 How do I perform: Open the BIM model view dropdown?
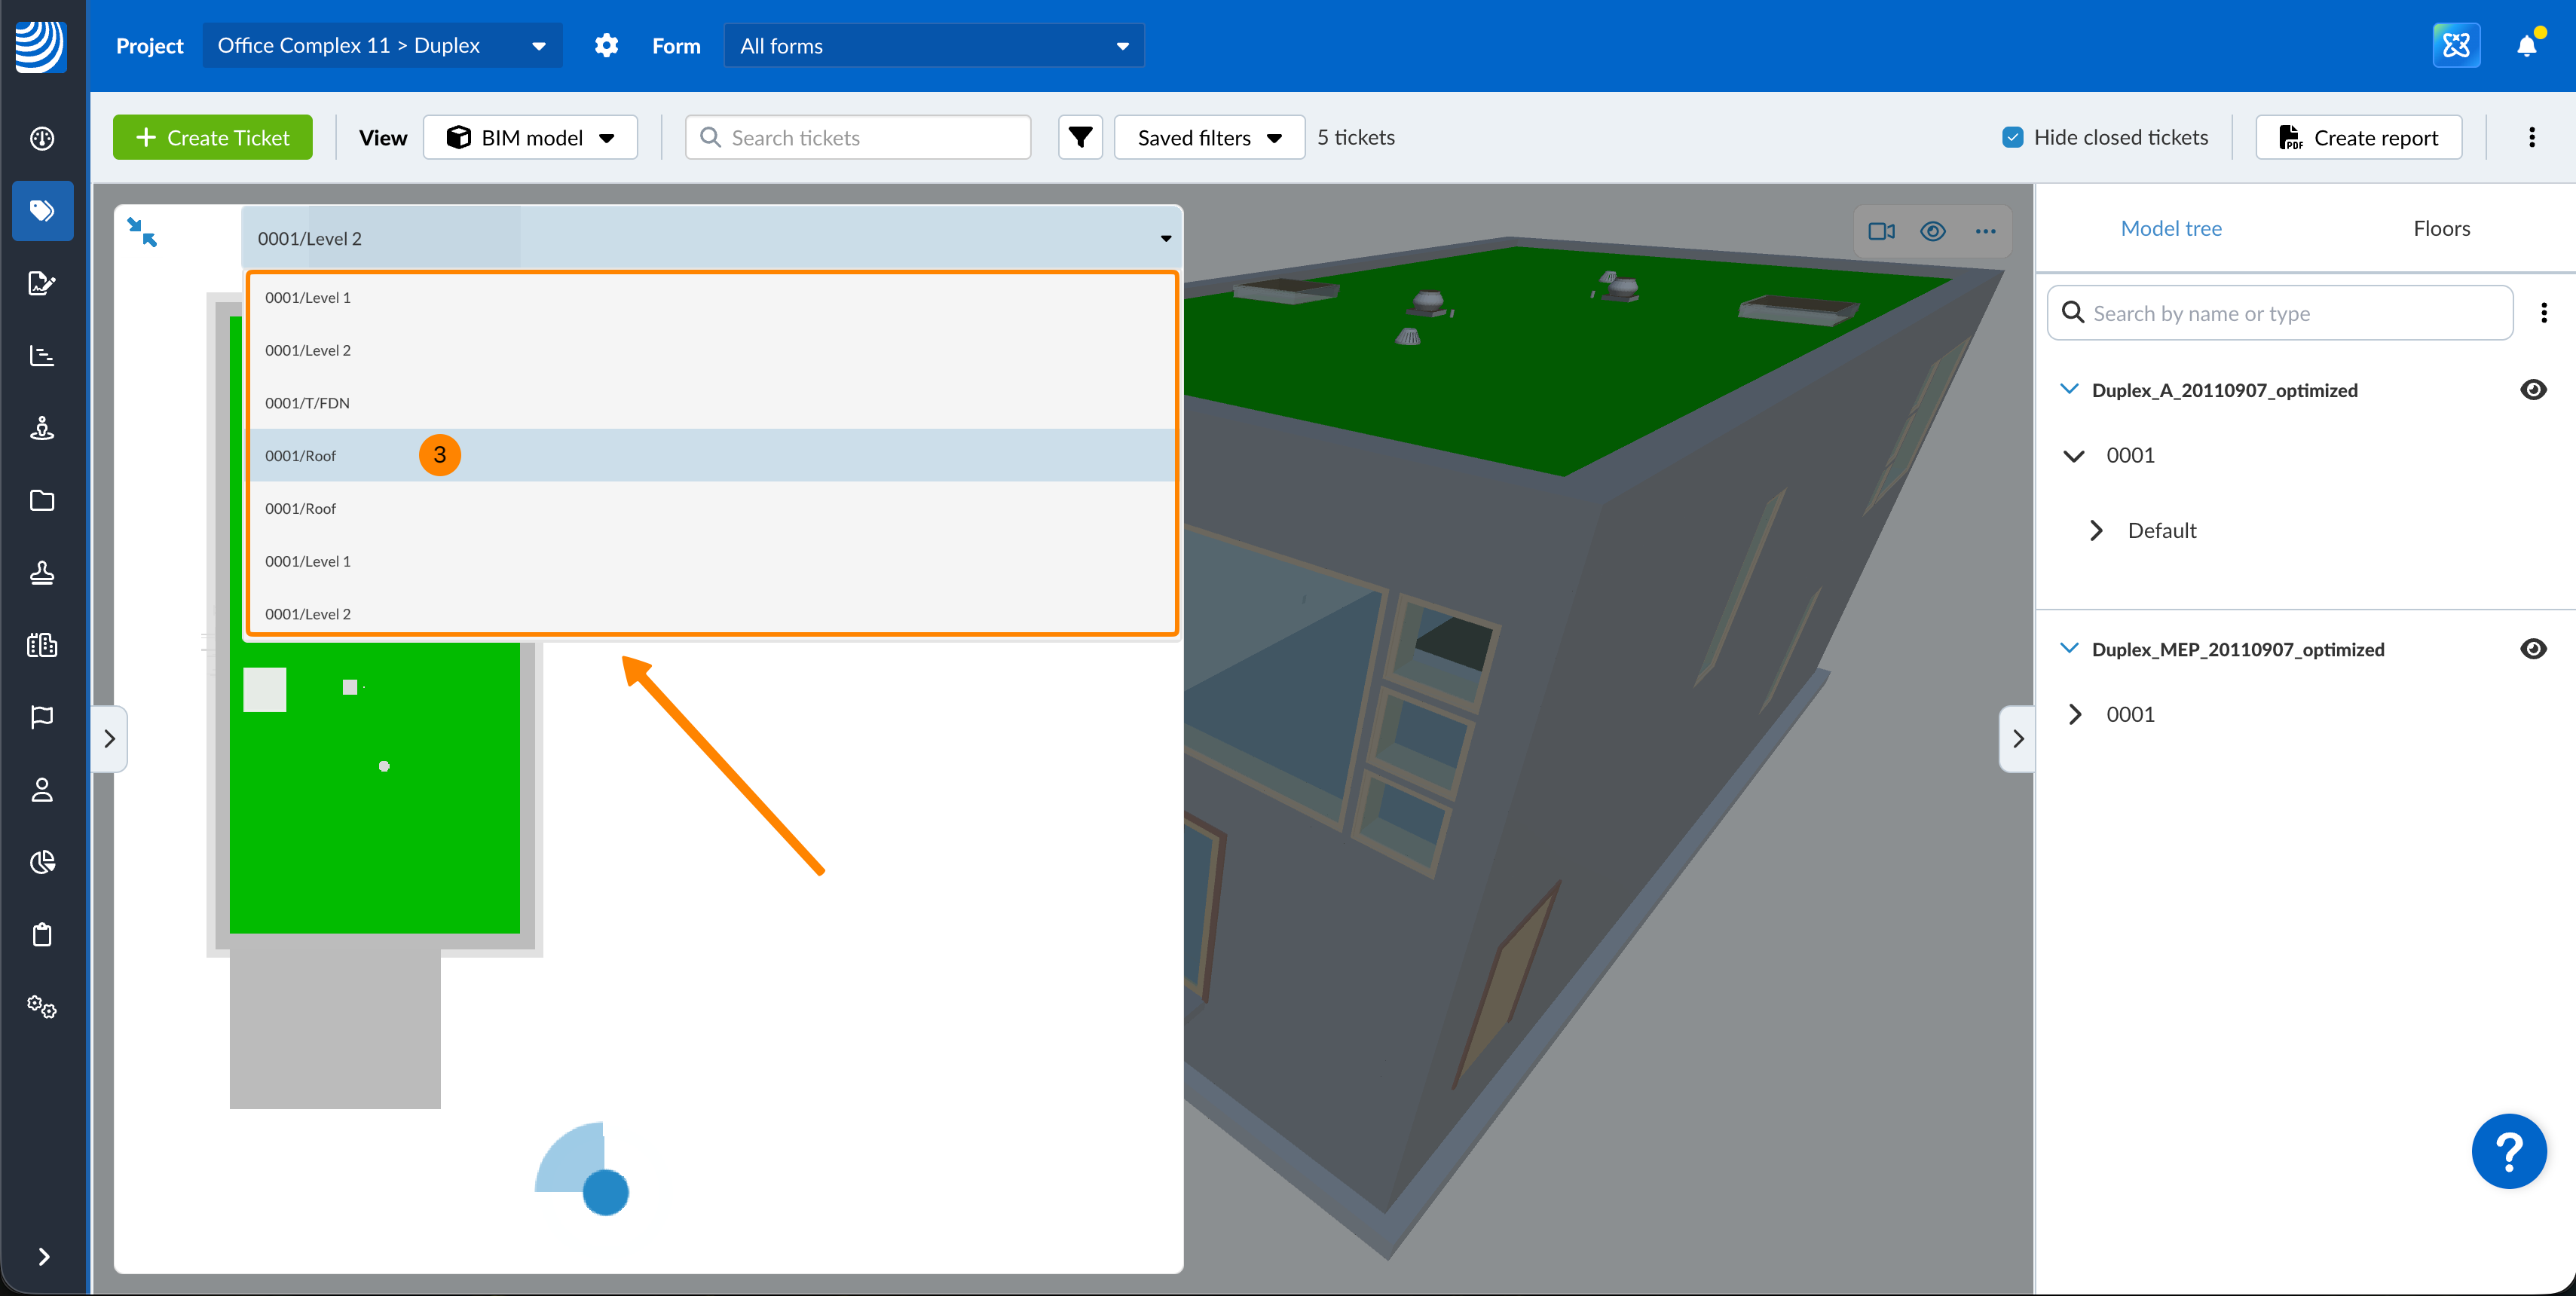tap(530, 137)
